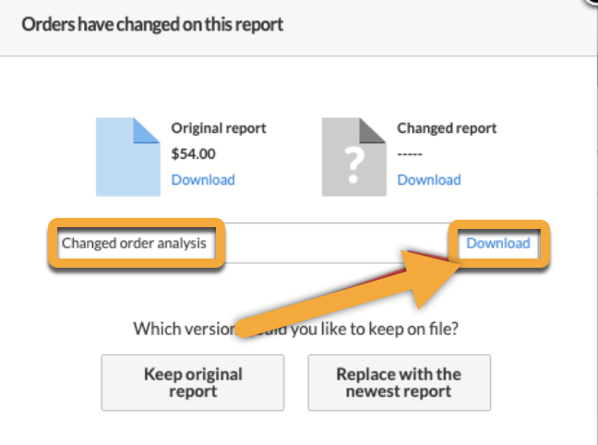This screenshot has height=445, width=598.
Task: Click the "Orders have changed on this report" title
Action: coord(152,25)
